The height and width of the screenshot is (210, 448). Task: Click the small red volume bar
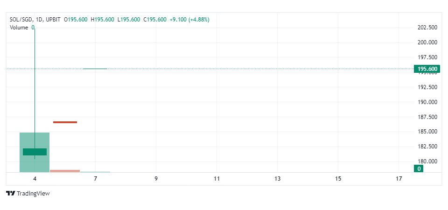point(65,171)
